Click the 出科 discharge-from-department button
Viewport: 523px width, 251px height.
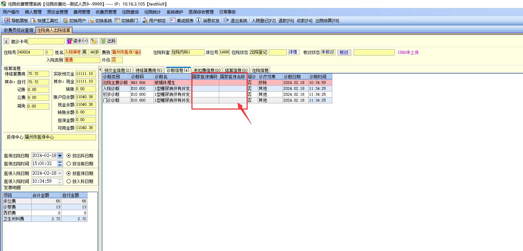click(108, 41)
